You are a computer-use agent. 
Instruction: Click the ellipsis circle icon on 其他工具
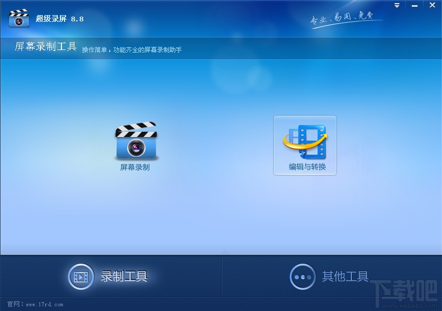click(x=302, y=277)
